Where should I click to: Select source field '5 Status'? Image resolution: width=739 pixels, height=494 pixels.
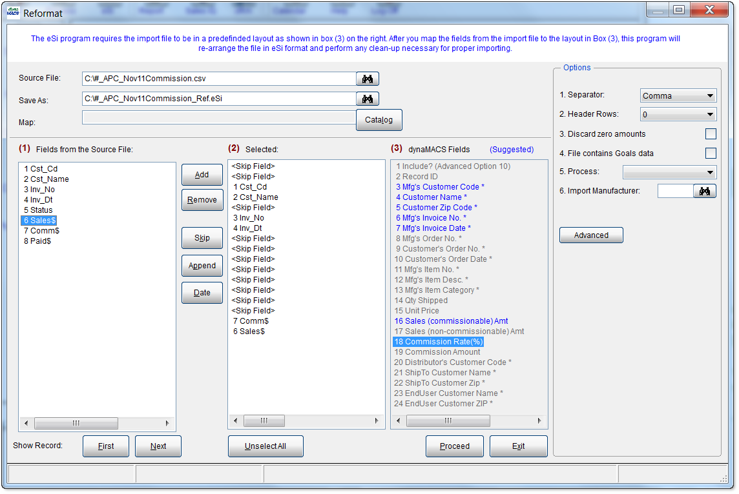38,210
